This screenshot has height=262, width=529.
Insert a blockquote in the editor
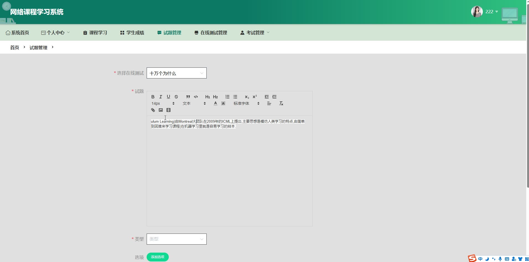pos(188,97)
